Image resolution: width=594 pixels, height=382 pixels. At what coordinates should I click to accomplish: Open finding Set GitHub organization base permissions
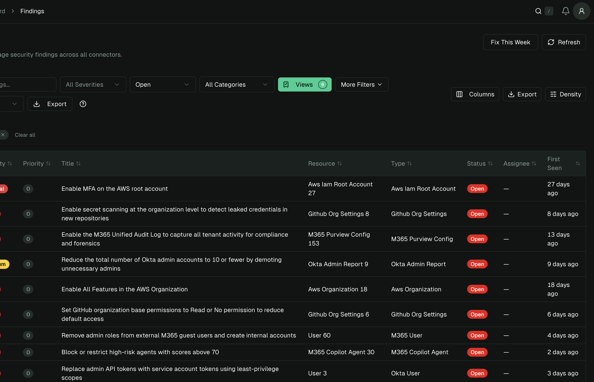172,314
